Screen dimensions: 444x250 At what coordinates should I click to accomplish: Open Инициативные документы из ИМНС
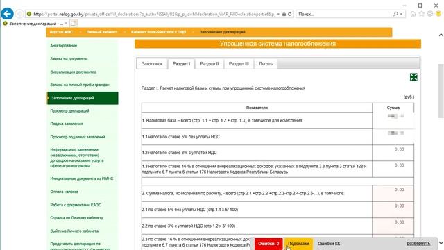82,178
